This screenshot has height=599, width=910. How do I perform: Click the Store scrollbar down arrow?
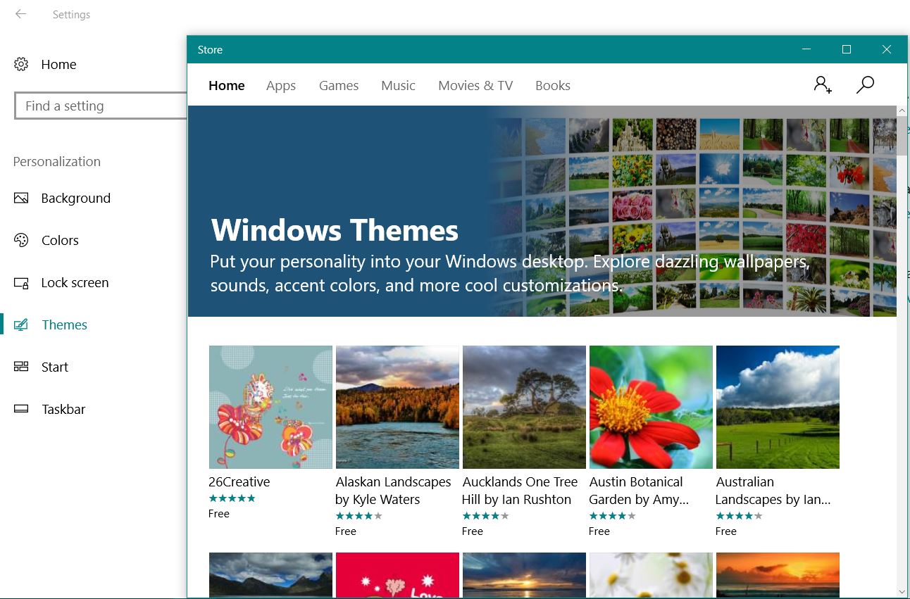(x=902, y=591)
